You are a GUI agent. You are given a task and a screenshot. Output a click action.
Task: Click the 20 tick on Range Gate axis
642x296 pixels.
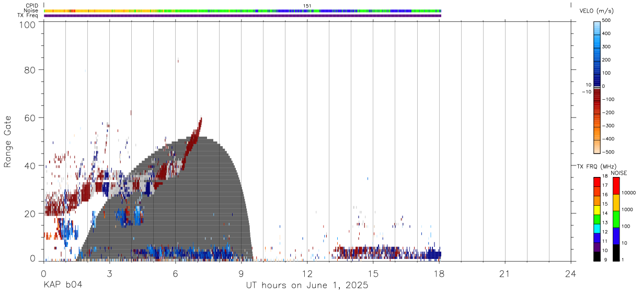30,214
